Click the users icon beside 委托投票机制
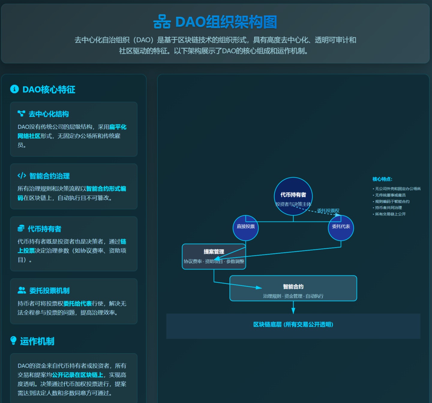Image resolution: width=432 pixels, height=403 pixels. pyautogui.click(x=22, y=290)
